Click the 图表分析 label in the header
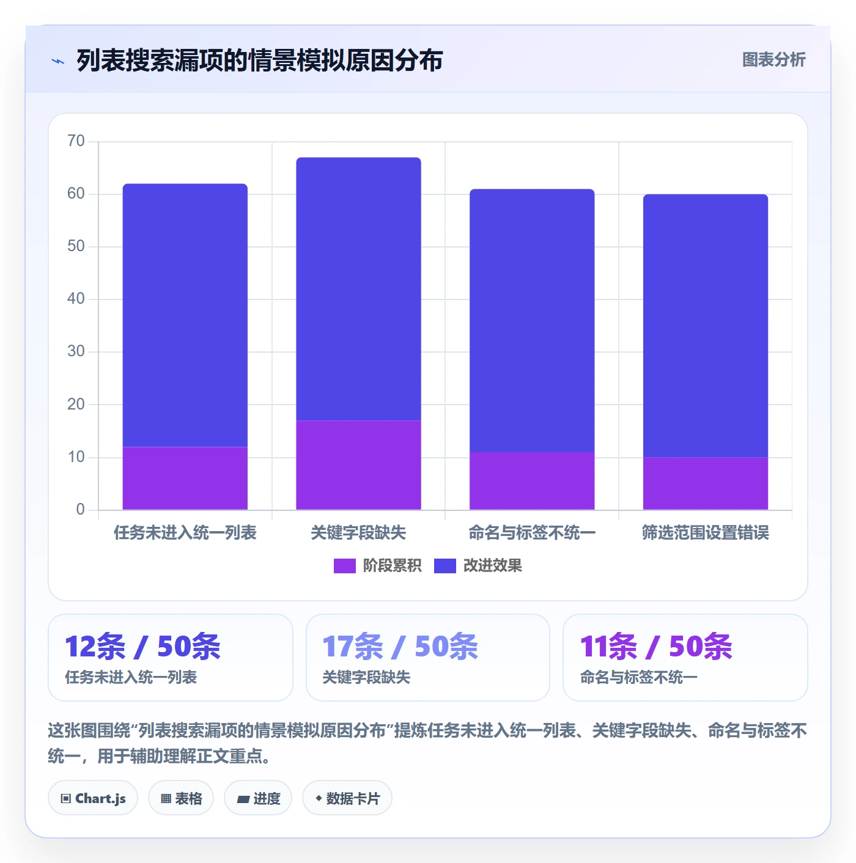The width and height of the screenshot is (856, 863). (773, 60)
